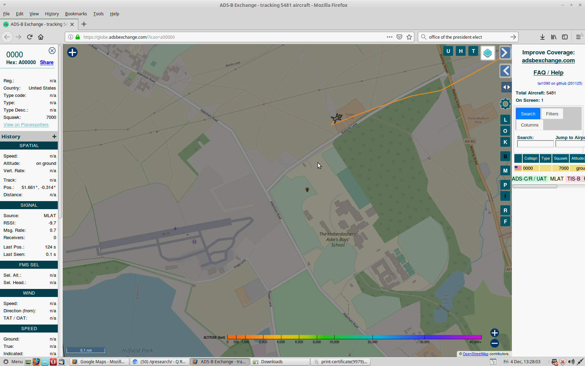This screenshot has height=366, width=585.
Task: Click the I map option button
Action: coord(505,196)
